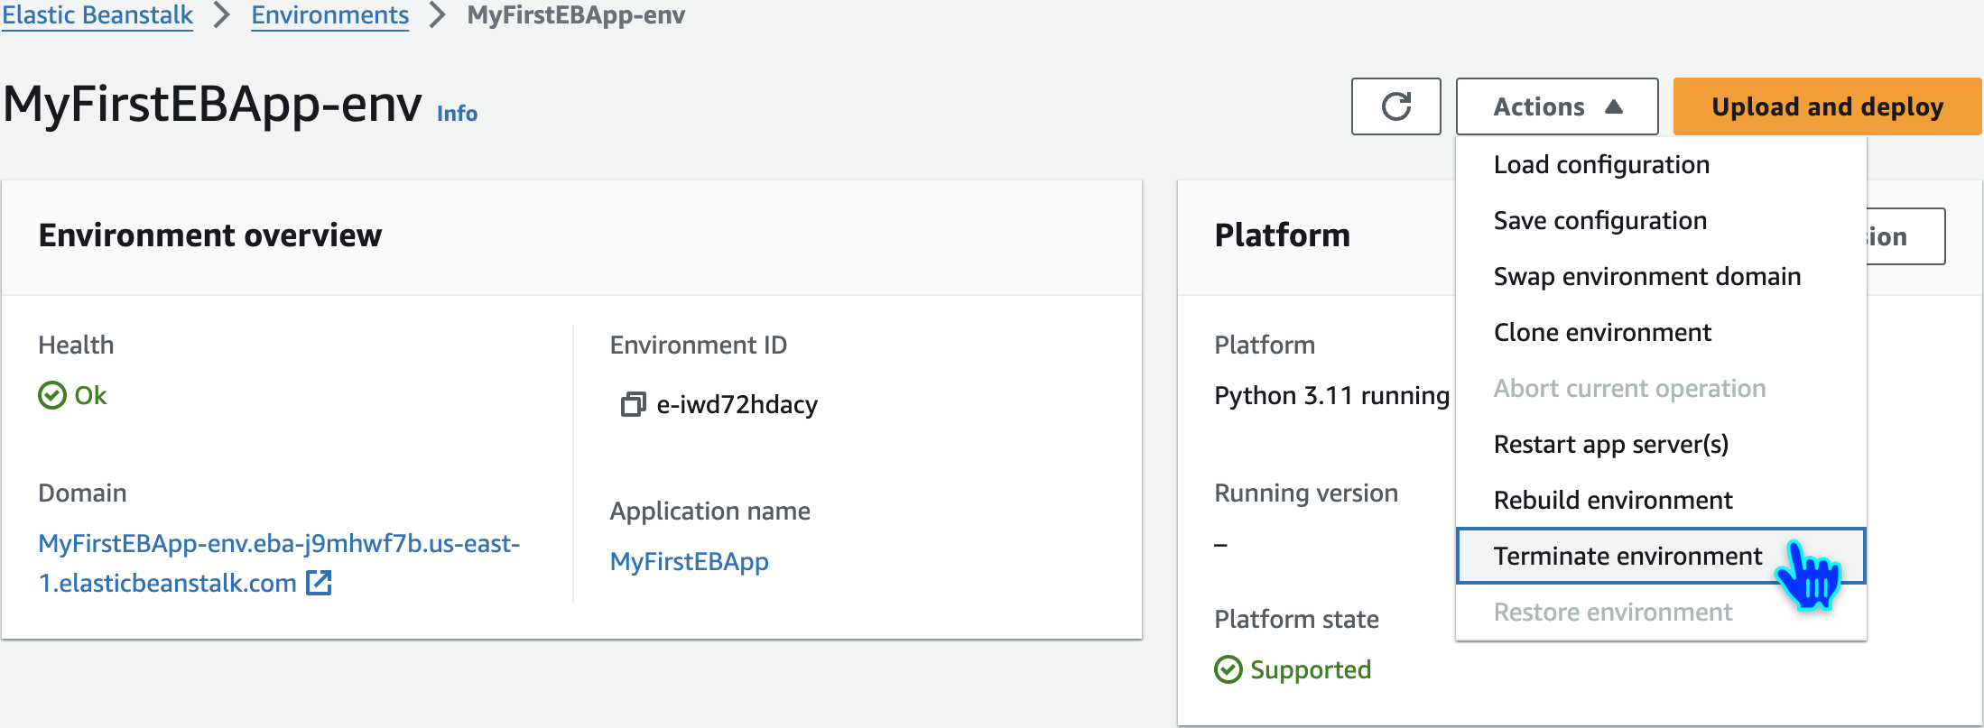Open the Info link beside environment name
Image resolution: width=1984 pixels, height=728 pixels.
pos(457,114)
